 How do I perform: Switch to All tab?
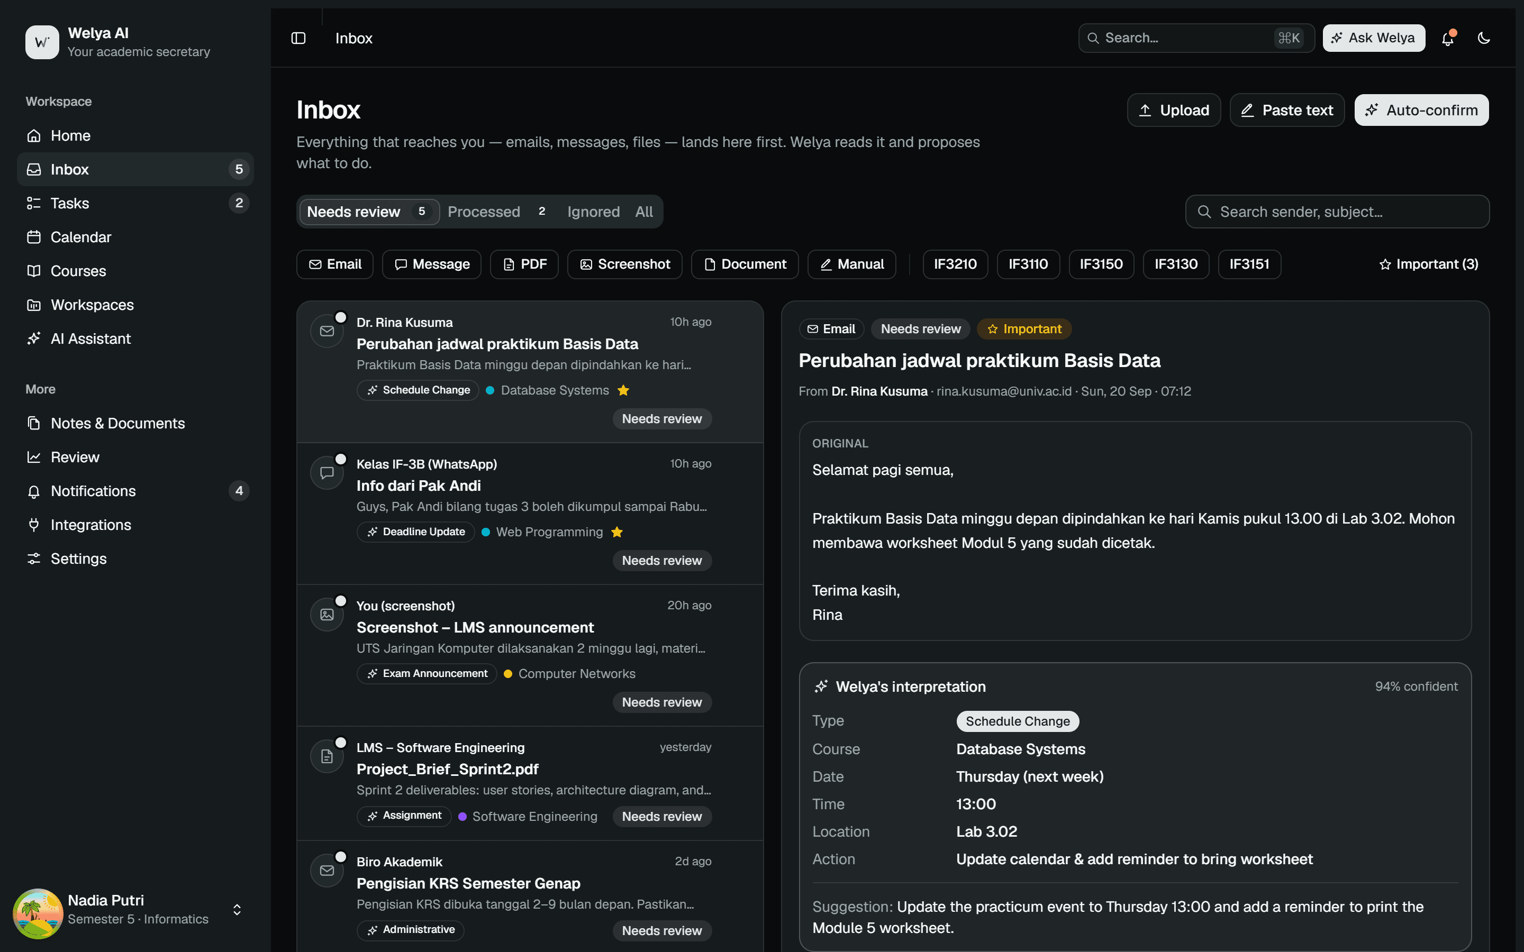point(643,212)
